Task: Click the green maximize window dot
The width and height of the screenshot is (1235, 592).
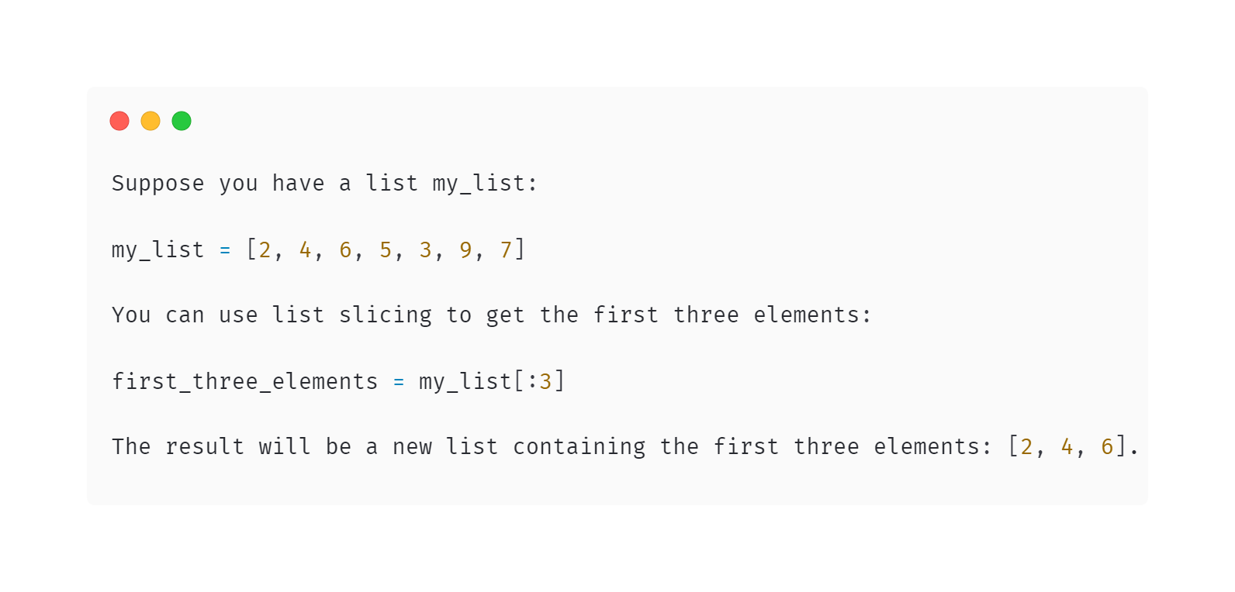Action: click(x=182, y=121)
